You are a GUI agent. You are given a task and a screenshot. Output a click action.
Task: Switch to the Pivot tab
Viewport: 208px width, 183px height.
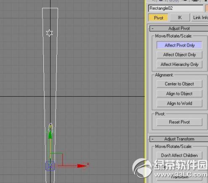(x=158, y=18)
